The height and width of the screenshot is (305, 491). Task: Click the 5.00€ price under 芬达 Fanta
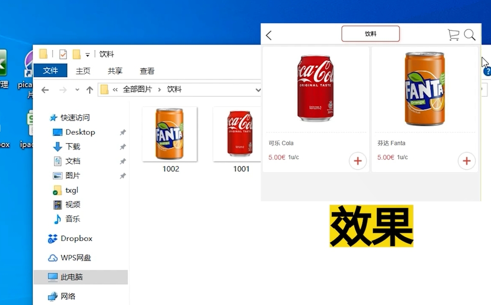386,157
